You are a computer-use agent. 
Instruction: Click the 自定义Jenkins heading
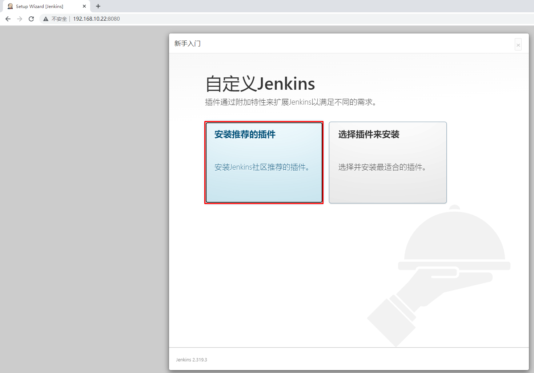[260, 84]
